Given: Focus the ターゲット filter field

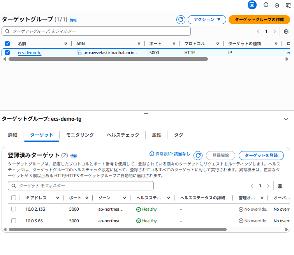Looking at the screenshot, I should tap(81, 186).
